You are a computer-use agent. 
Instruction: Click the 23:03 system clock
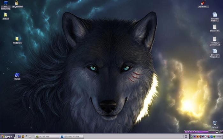click(x=219, y=136)
